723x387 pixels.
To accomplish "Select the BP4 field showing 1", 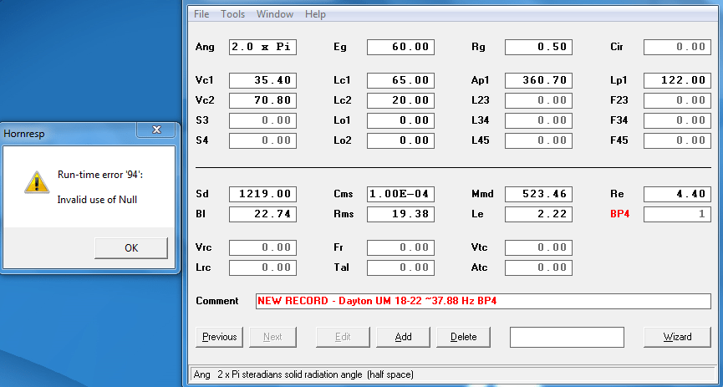I will pyautogui.click(x=677, y=215).
